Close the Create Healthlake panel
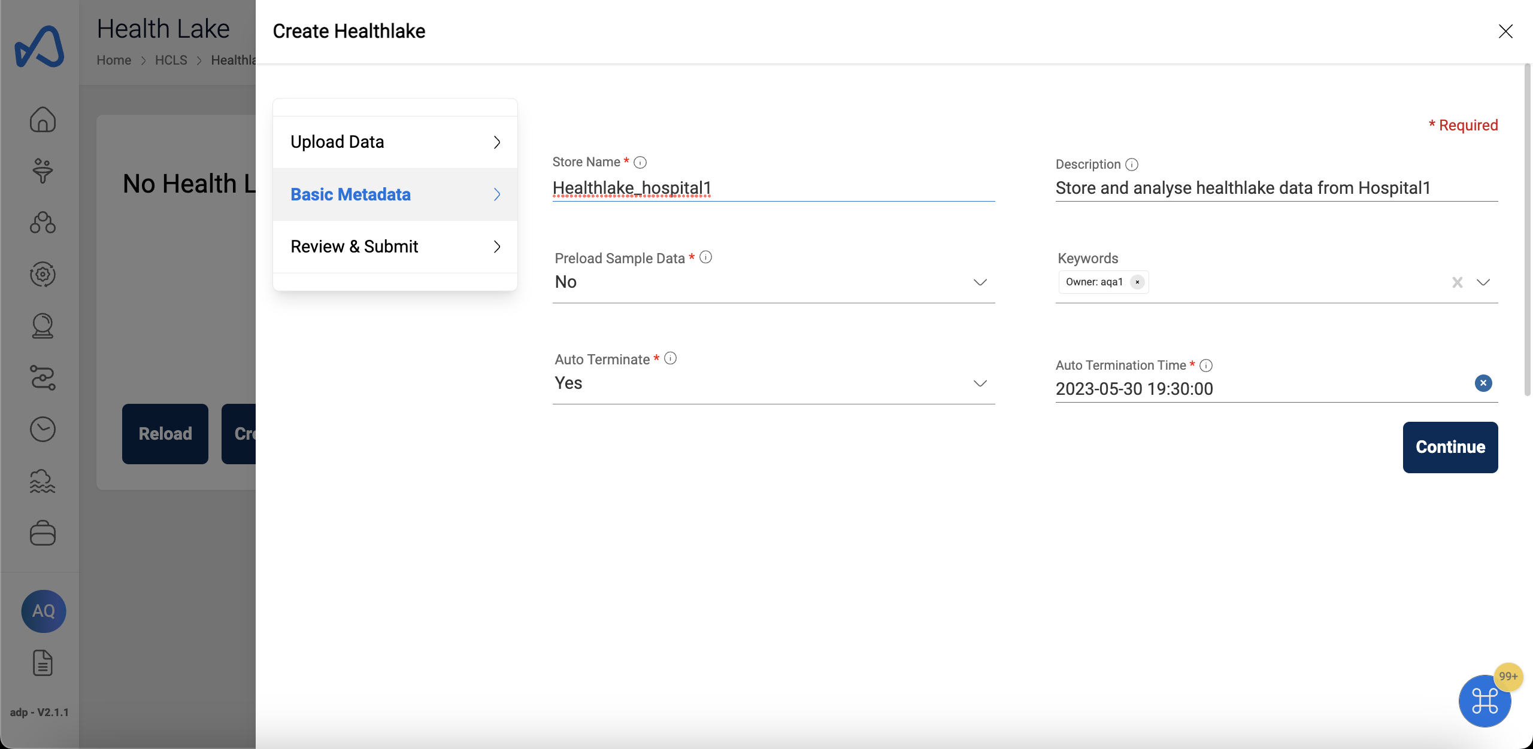 tap(1505, 31)
